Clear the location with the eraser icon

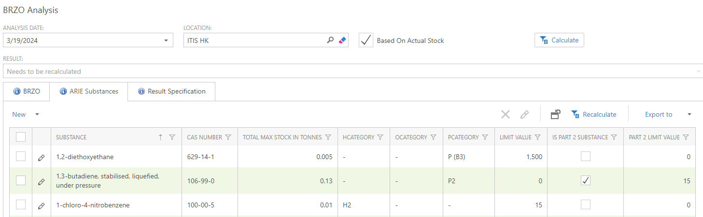(342, 41)
